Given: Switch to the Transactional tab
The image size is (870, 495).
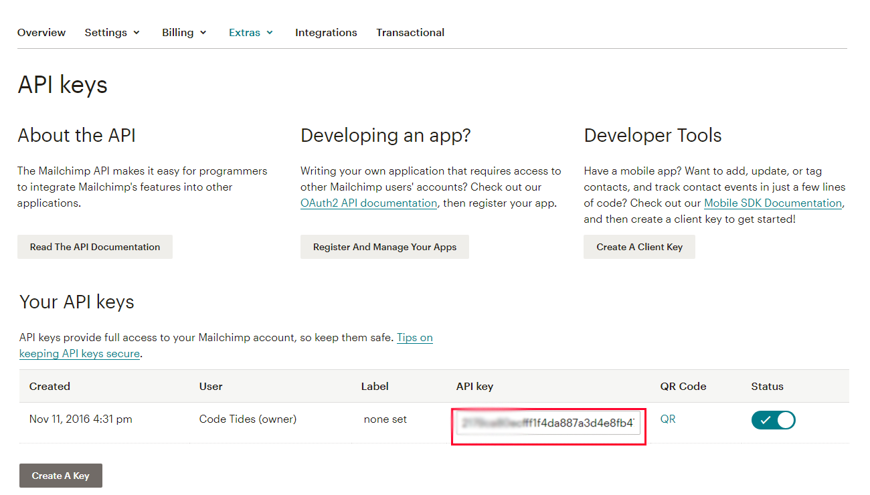Looking at the screenshot, I should 410,32.
